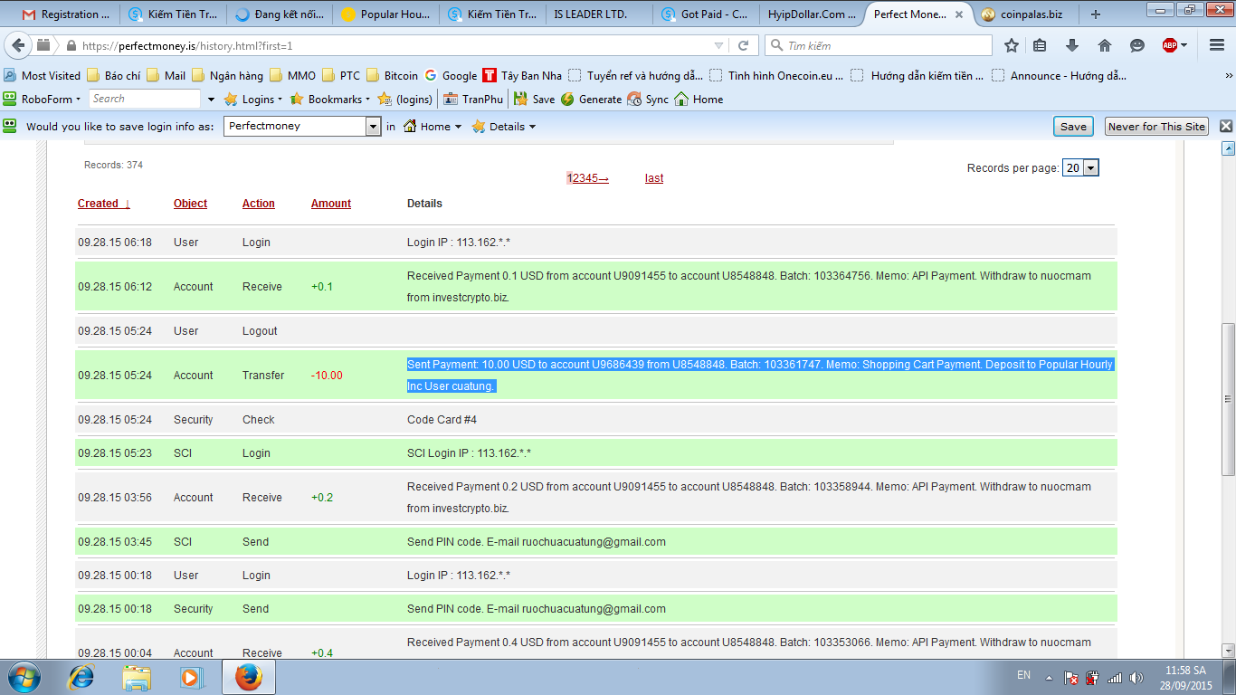Go to the Firefox home page icon
The image size is (1236, 695).
tap(1105, 45)
